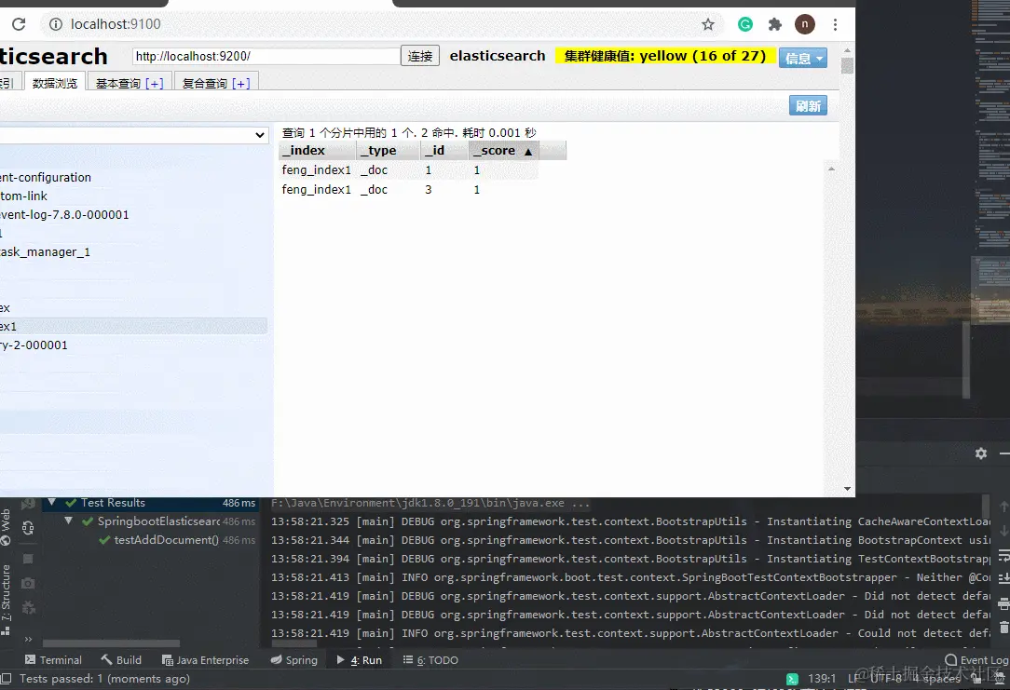
Task: Sort results by the _score column
Action: [504, 151]
